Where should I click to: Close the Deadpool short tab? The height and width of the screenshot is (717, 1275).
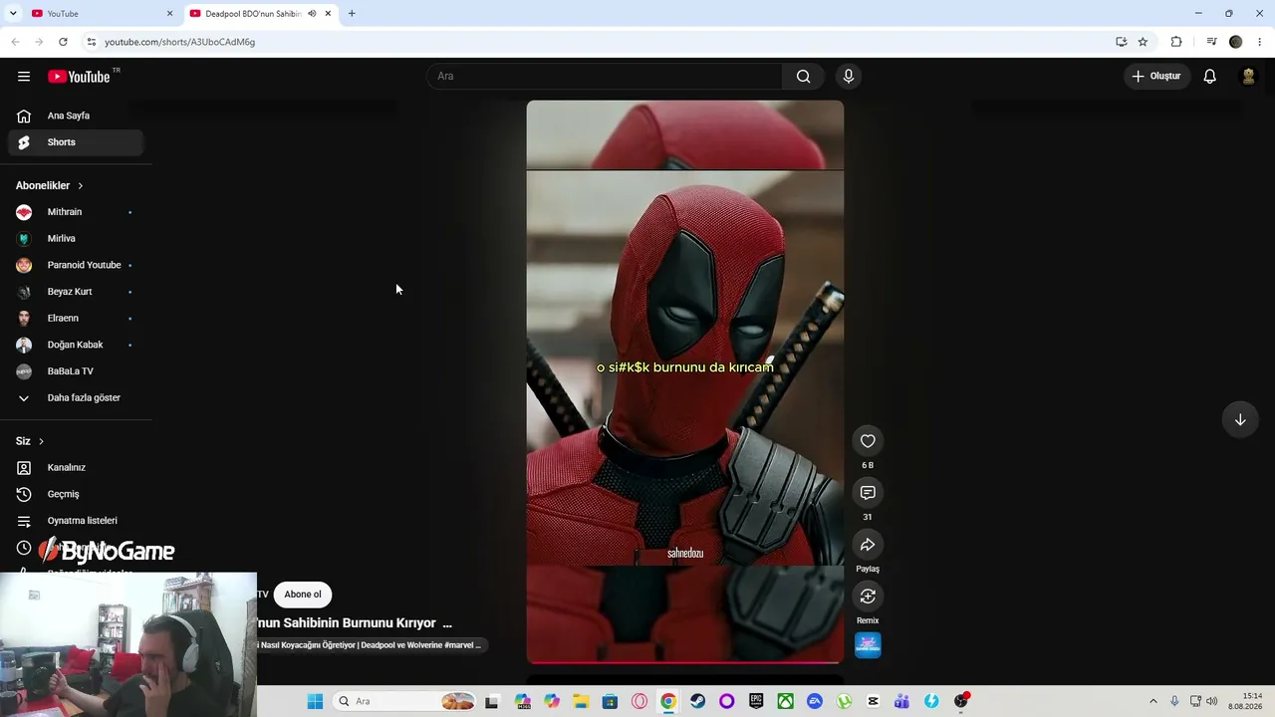point(328,14)
